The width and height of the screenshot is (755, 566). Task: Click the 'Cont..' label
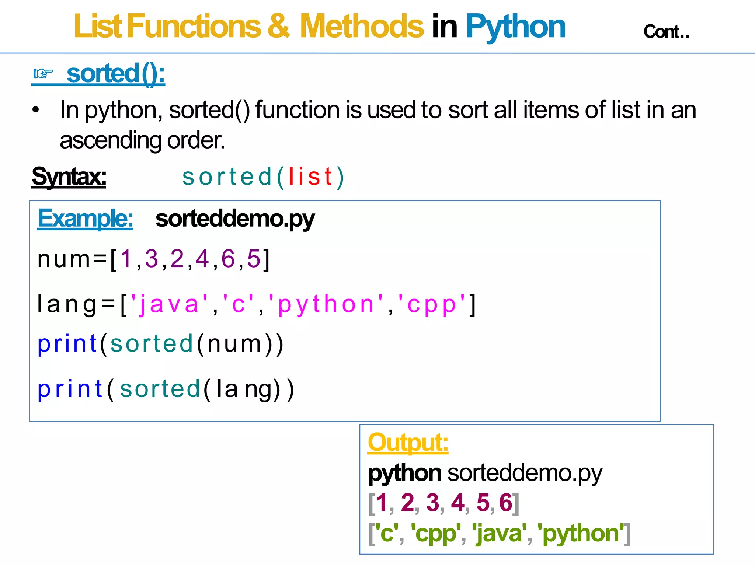coord(666,32)
